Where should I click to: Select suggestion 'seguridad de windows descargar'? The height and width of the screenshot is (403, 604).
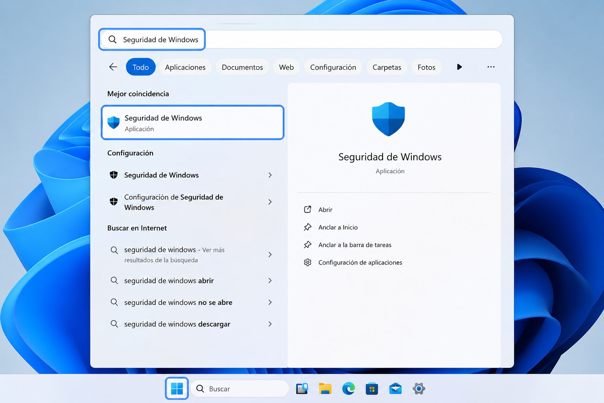[191, 324]
